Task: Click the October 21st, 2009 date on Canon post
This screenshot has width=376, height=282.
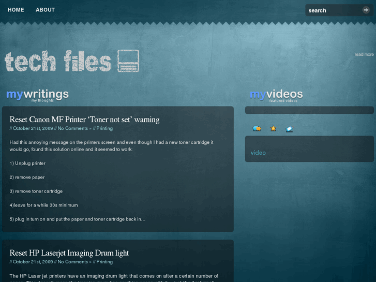Action: pos(33,128)
